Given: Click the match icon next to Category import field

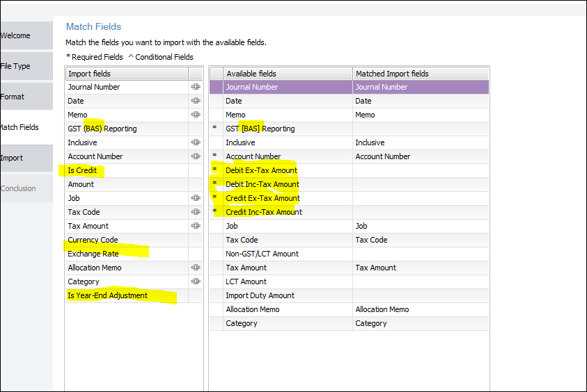Looking at the screenshot, I should tap(195, 281).
